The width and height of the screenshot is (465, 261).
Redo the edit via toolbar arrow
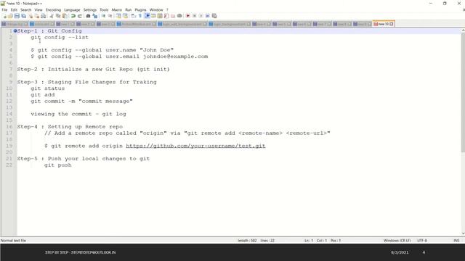(x=79, y=16)
